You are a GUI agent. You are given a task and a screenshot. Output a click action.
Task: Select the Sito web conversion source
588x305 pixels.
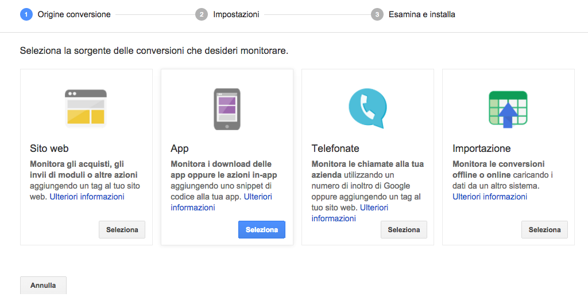[122, 230]
